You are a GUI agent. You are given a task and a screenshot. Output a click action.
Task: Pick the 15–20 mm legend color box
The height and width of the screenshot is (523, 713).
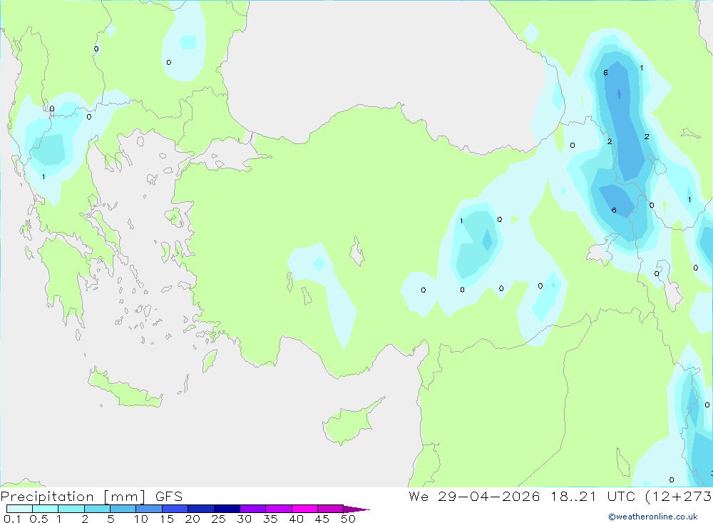175,509
